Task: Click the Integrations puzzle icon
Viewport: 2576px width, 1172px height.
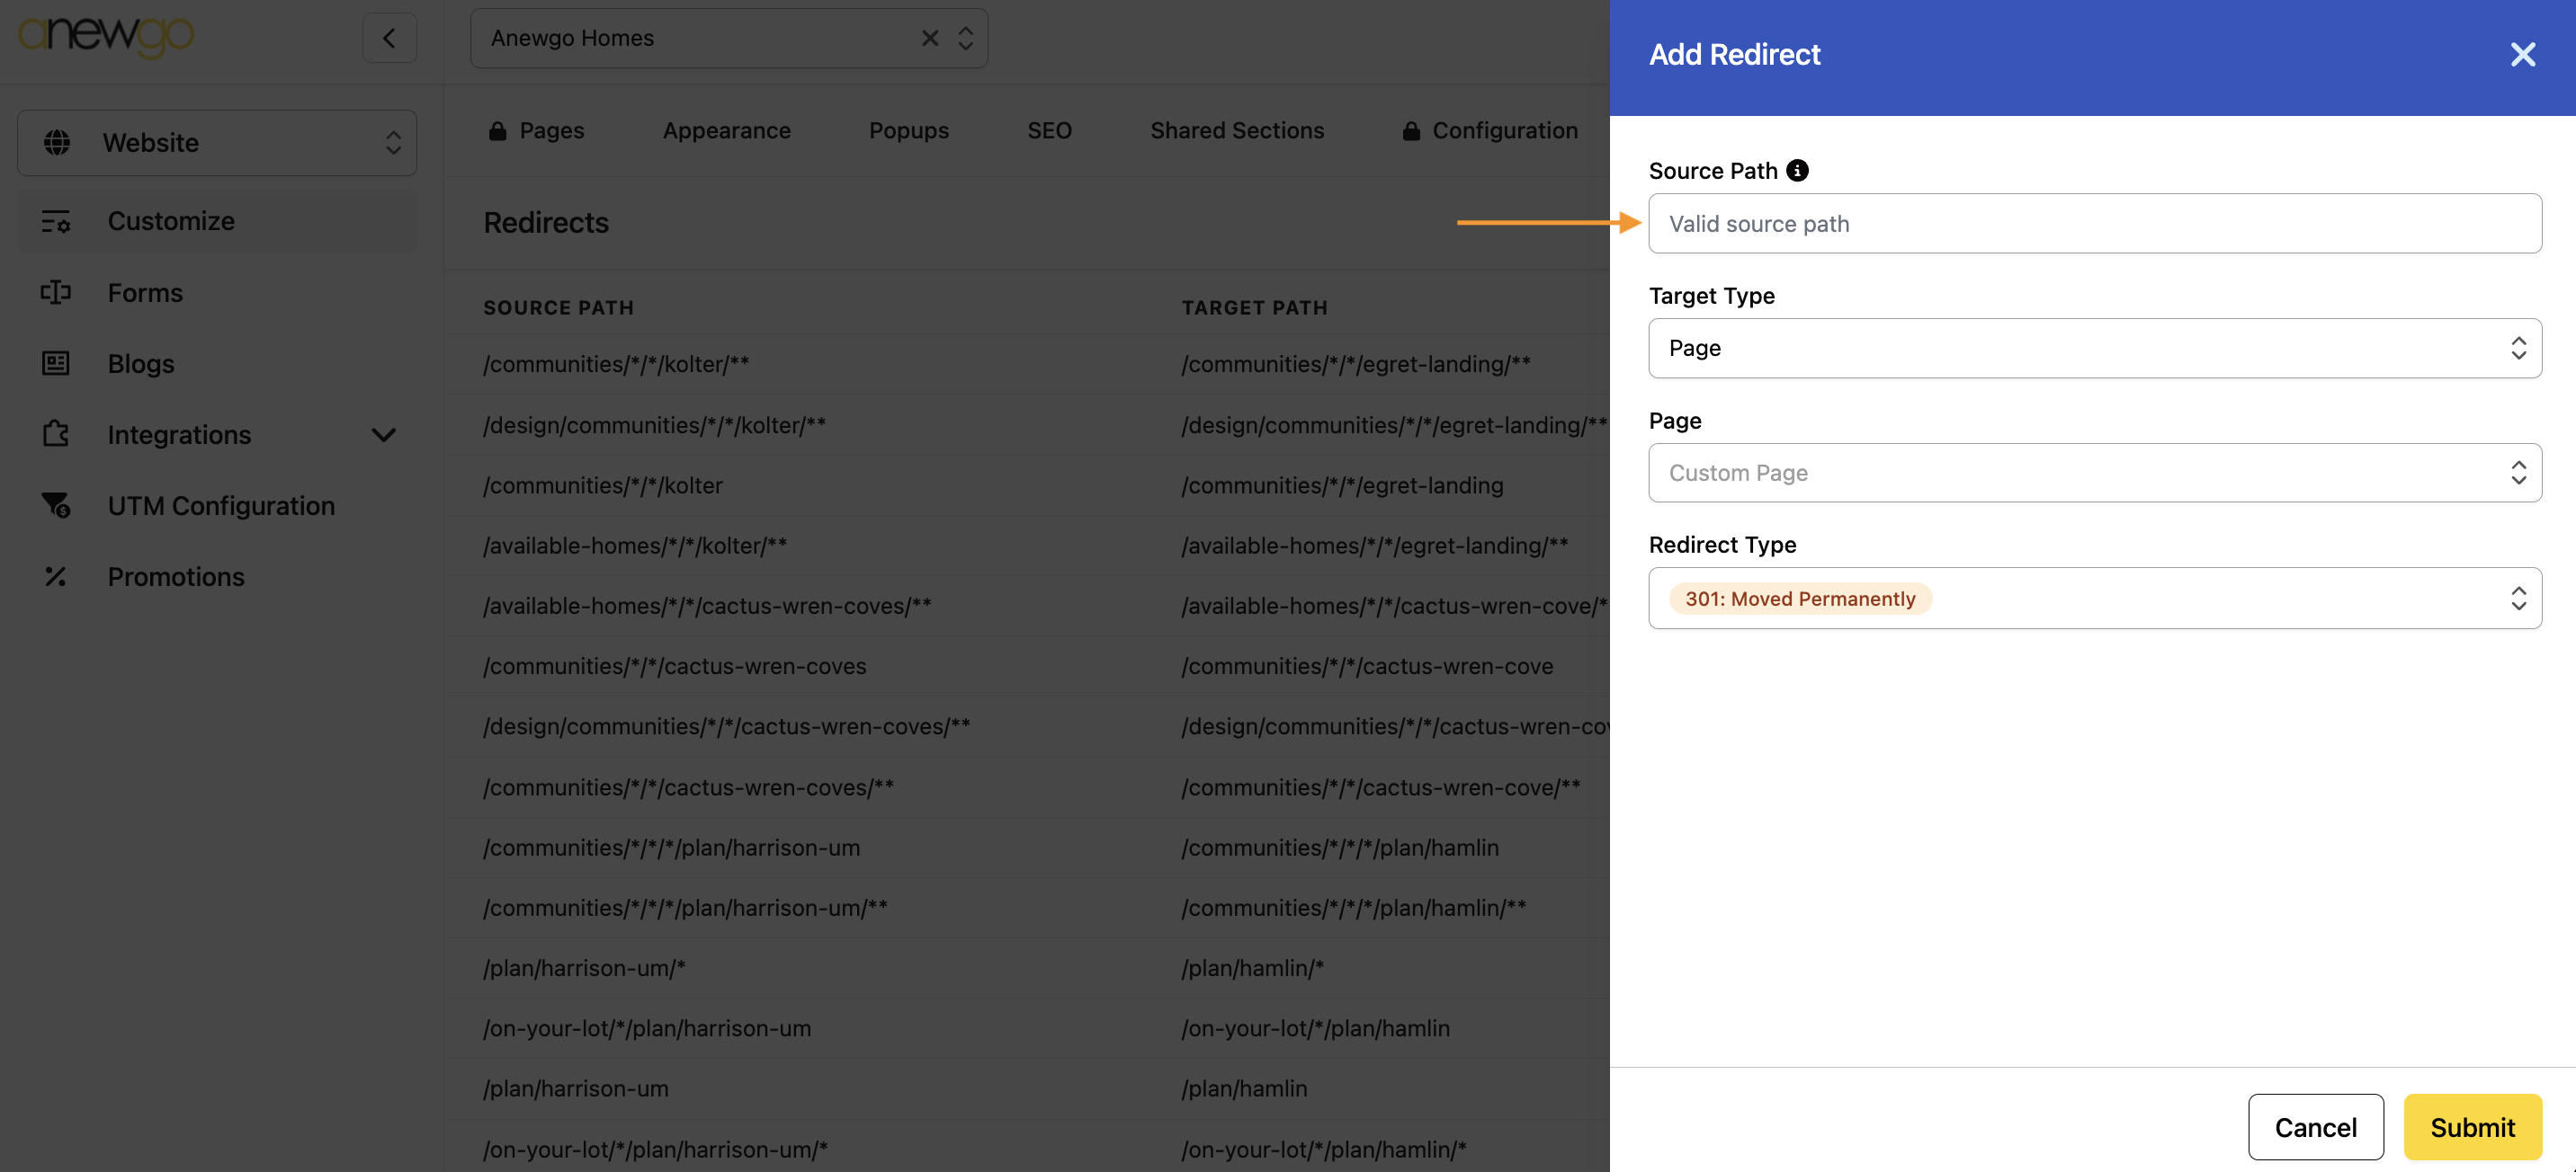Action: (x=56, y=435)
